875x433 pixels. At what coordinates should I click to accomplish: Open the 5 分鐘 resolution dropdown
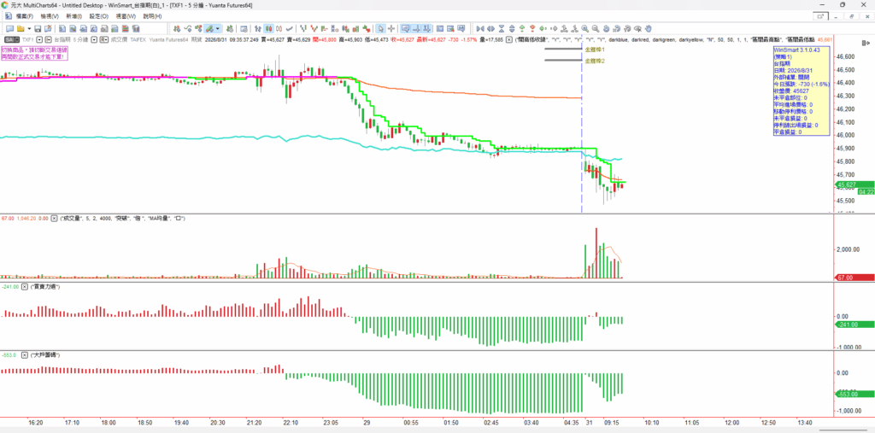[94, 39]
